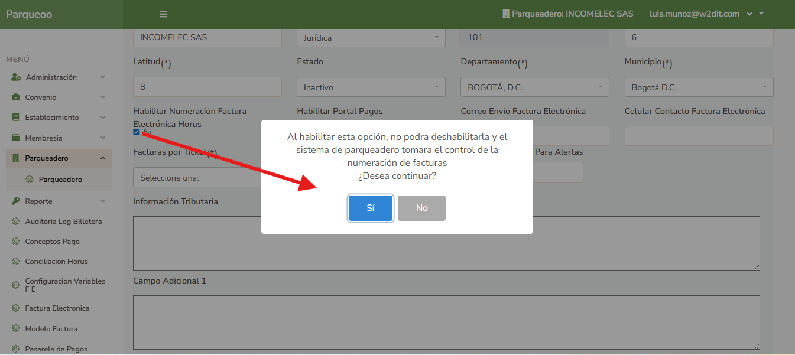Toggle the hamburger menu in the top bar
This screenshot has height=355, width=795.
(x=164, y=13)
